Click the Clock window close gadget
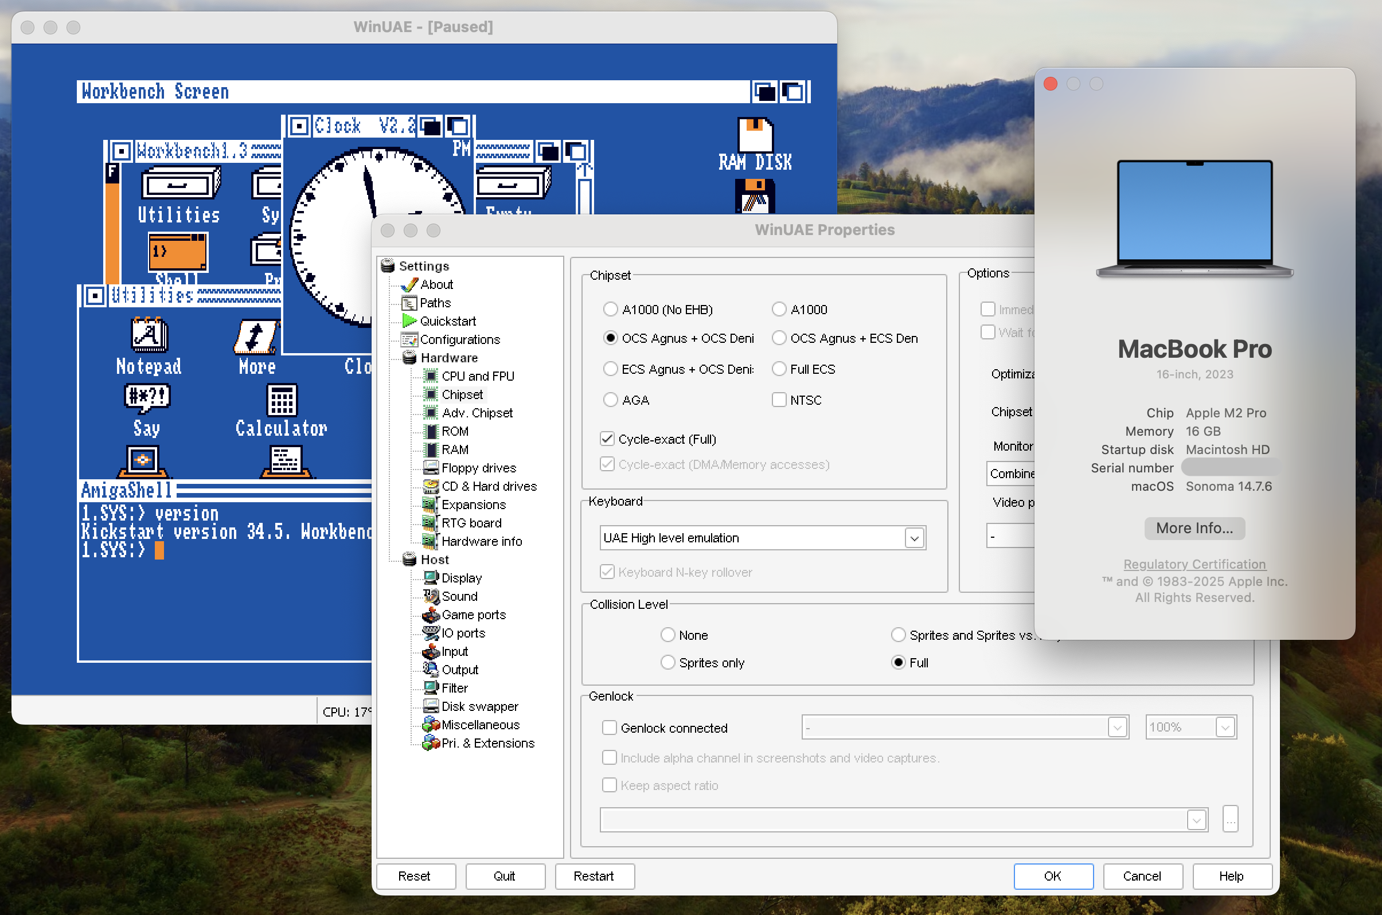Image resolution: width=1382 pixels, height=915 pixels. [299, 126]
